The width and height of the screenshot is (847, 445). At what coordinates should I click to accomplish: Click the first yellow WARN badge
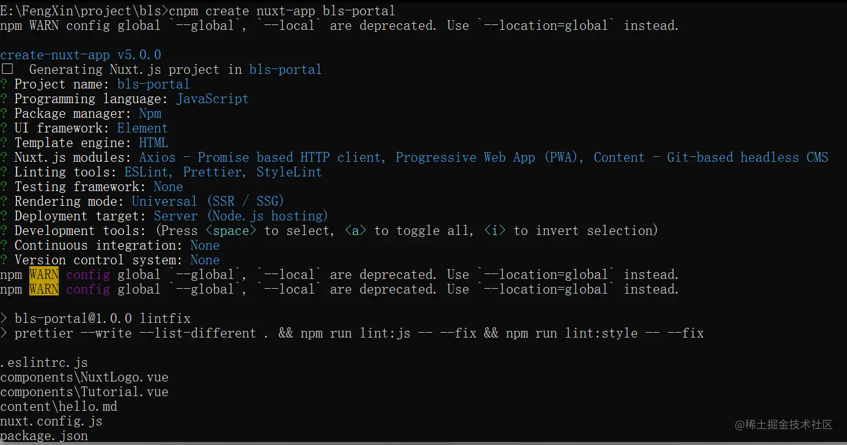44,275
